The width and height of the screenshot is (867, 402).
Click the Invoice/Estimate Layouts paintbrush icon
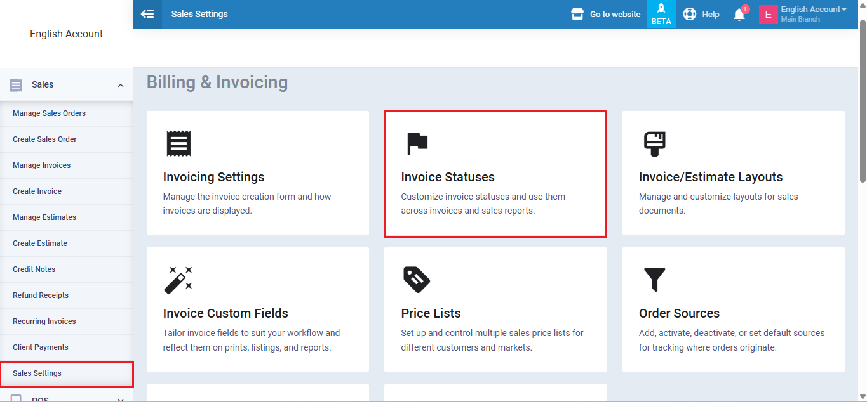[x=654, y=144]
